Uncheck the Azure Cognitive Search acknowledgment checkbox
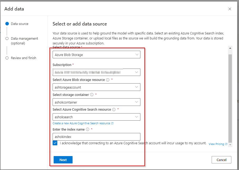This screenshot has height=170, width=239. 55,143
